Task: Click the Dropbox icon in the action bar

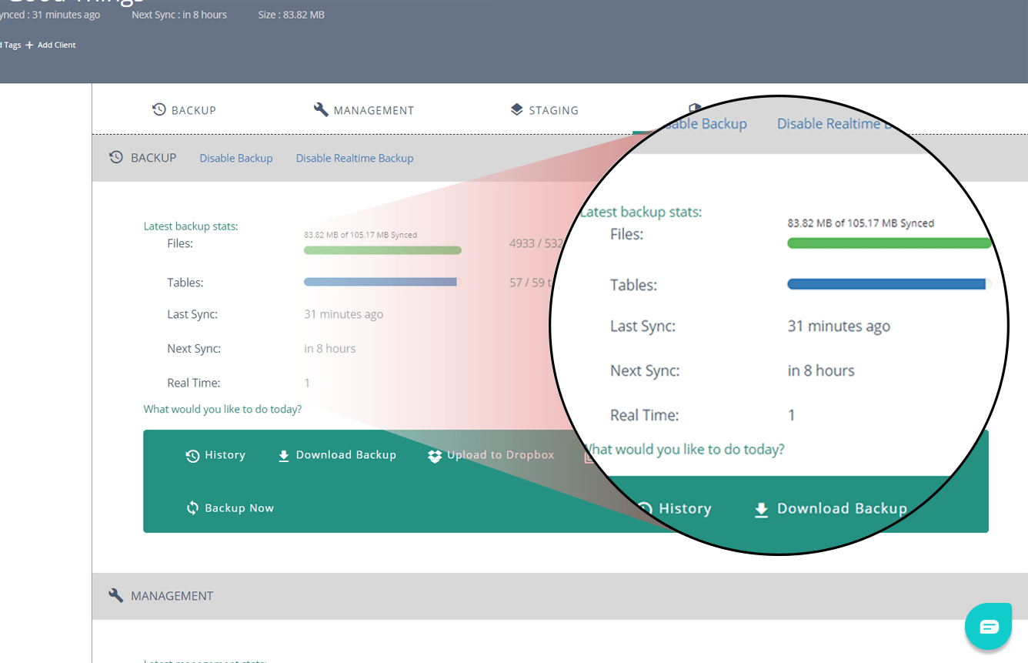Action: coord(435,456)
